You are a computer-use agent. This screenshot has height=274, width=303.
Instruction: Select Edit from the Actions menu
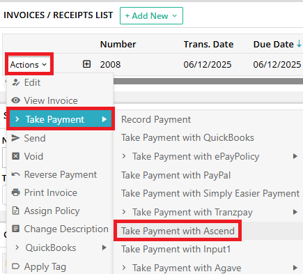point(60,82)
